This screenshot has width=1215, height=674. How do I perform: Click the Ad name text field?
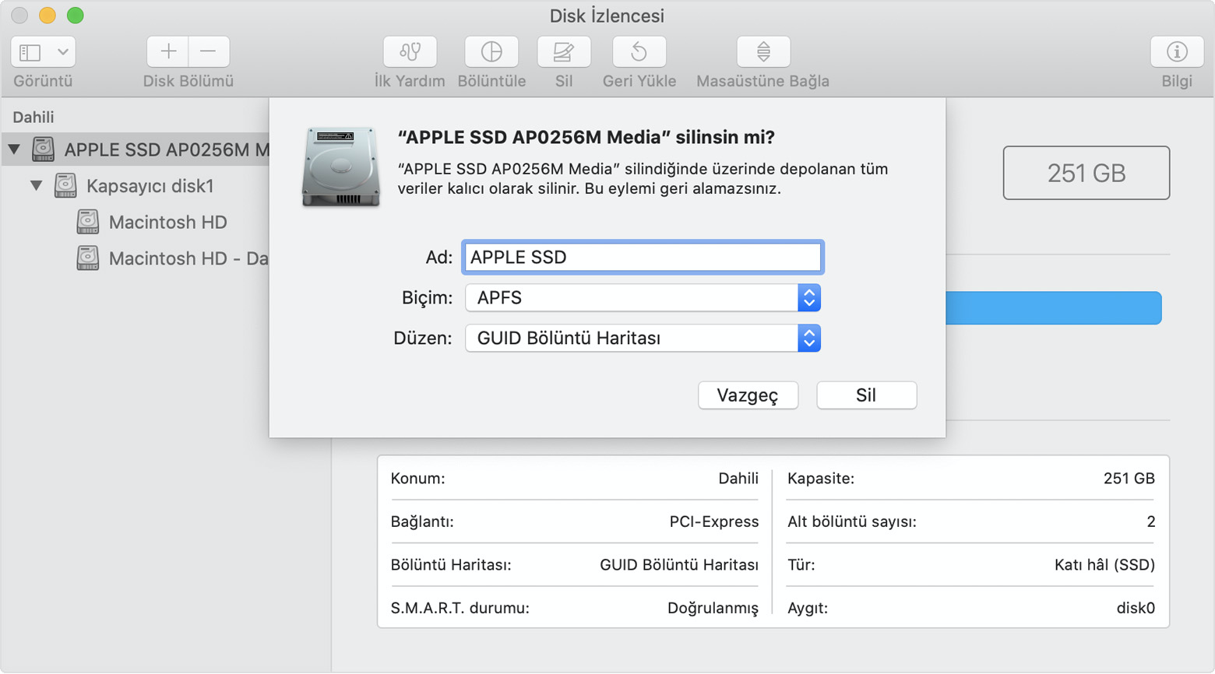pos(643,258)
